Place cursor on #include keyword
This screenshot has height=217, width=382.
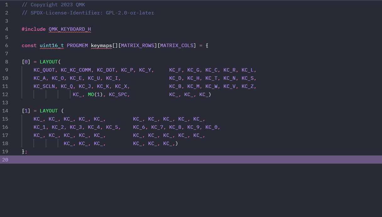point(34,29)
